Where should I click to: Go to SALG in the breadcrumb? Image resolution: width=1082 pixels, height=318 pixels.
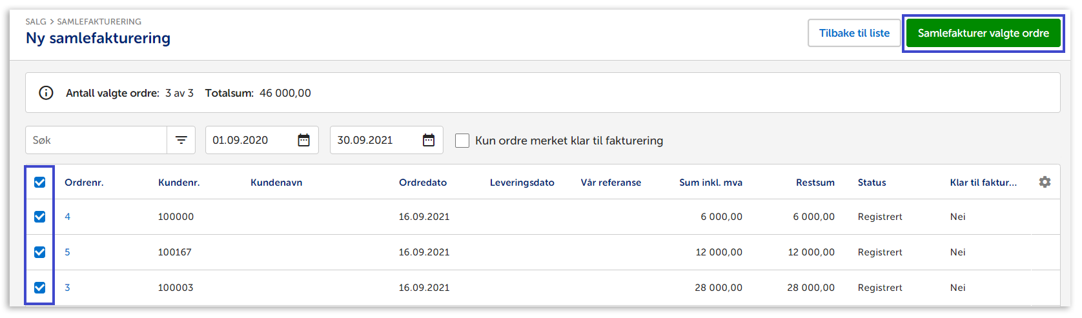(x=36, y=21)
